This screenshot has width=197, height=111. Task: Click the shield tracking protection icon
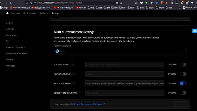(x=27, y=3)
